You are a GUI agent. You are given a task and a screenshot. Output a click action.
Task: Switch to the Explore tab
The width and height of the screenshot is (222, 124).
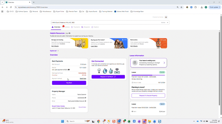(95, 27)
